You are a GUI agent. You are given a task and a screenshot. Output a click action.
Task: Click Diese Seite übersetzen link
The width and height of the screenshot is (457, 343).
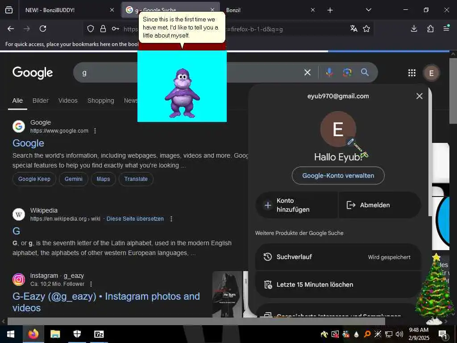pos(135,219)
